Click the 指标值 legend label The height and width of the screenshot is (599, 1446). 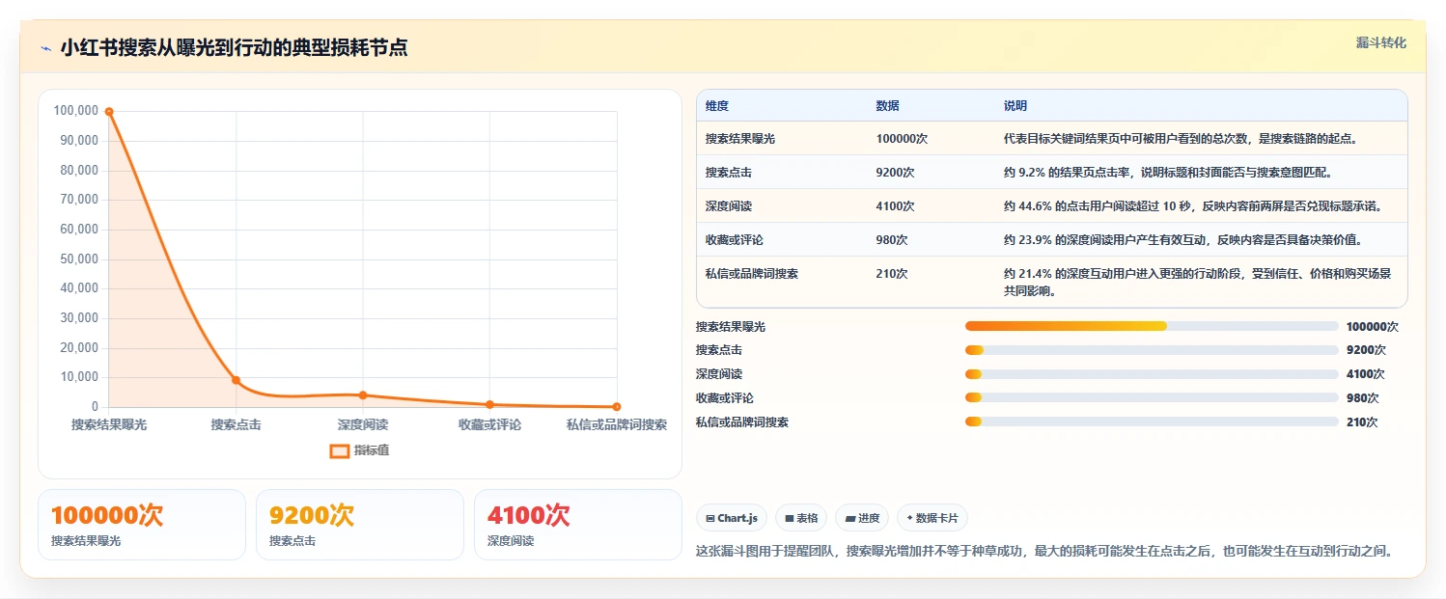tap(372, 450)
